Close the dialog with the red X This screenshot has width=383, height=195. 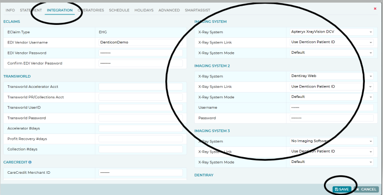(x=375, y=8)
